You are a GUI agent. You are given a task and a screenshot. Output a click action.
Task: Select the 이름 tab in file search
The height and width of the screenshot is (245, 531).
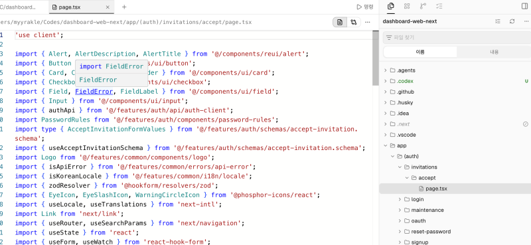click(420, 52)
